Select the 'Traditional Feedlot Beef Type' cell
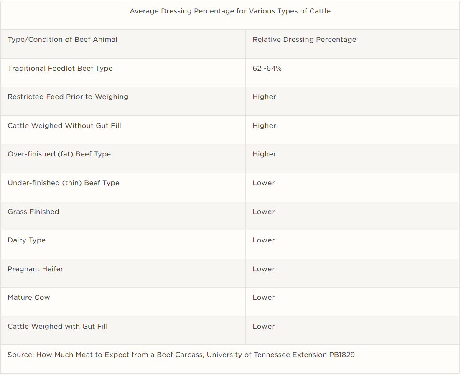Image resolution: width=461 pixels, height=375 pixels. 60,69
